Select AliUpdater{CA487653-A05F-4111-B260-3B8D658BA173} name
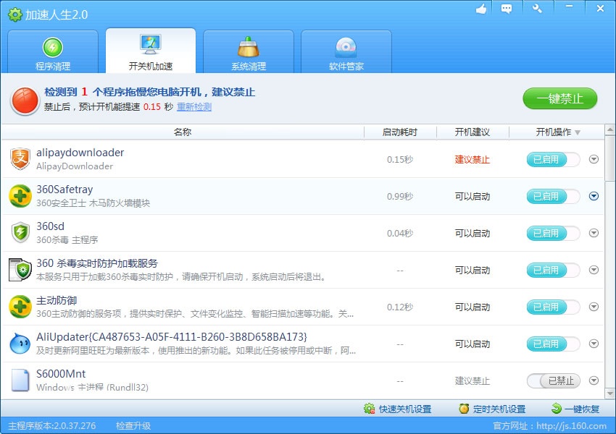The image size is (616, 434). (x=172, y=337)
